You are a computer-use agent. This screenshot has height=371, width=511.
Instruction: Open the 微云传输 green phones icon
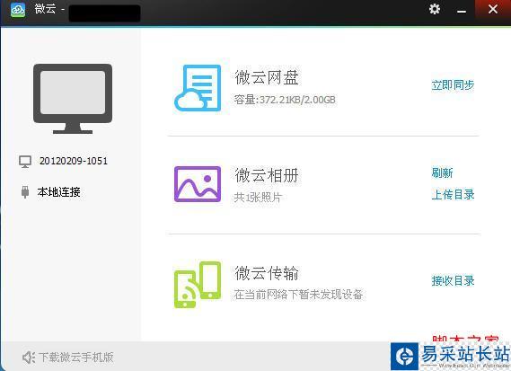198,285
